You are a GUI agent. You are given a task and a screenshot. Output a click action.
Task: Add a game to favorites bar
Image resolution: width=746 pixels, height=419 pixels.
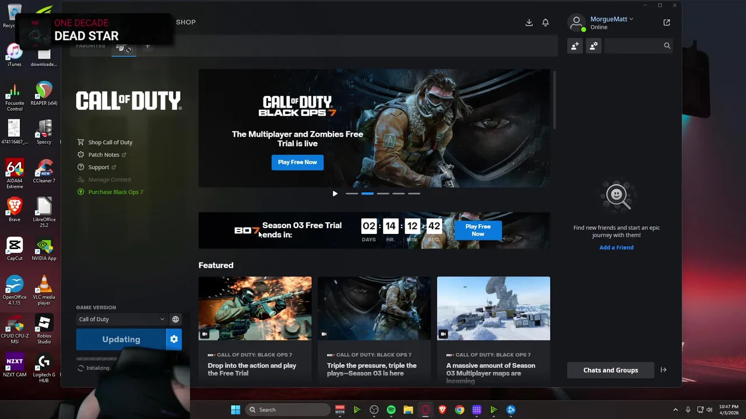[147, 47]
